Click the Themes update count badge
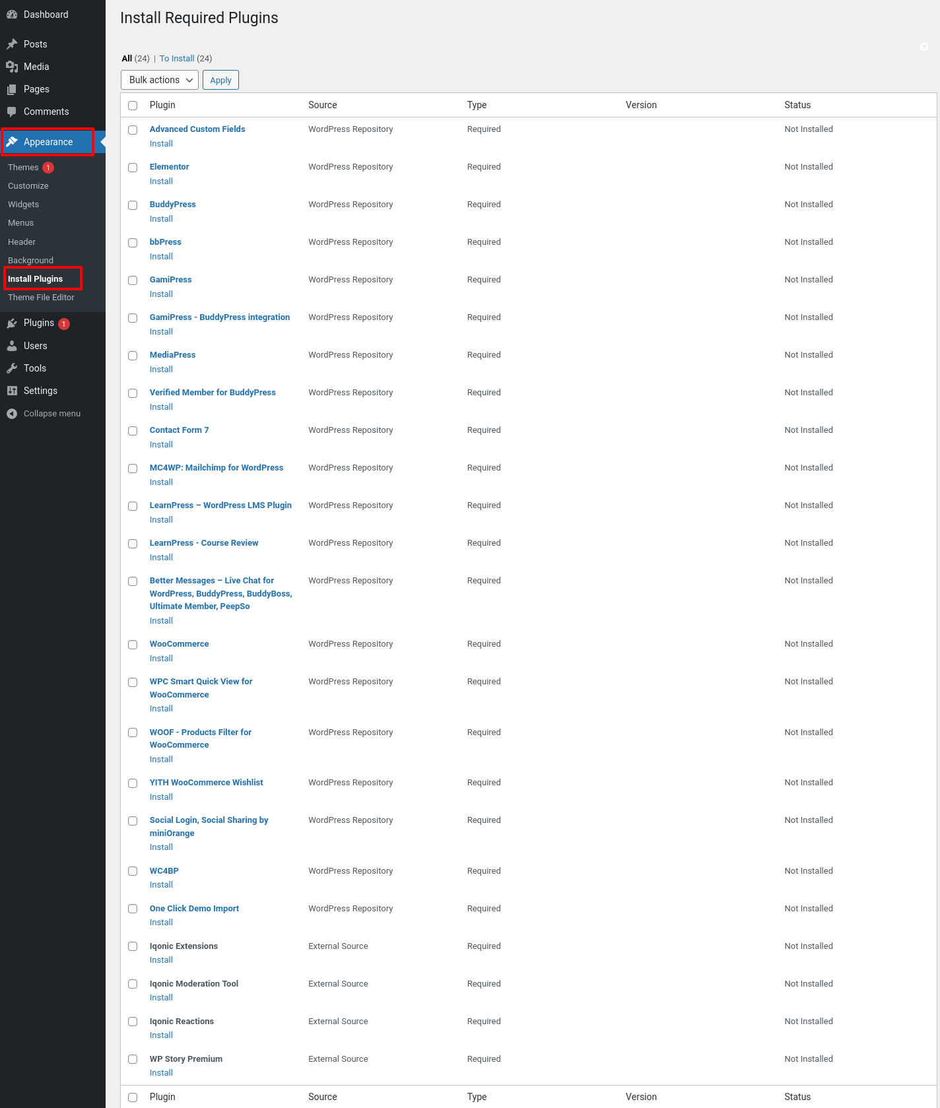Image resolution: width=940 pixels, height=1108 pixels. pos(48,168)
